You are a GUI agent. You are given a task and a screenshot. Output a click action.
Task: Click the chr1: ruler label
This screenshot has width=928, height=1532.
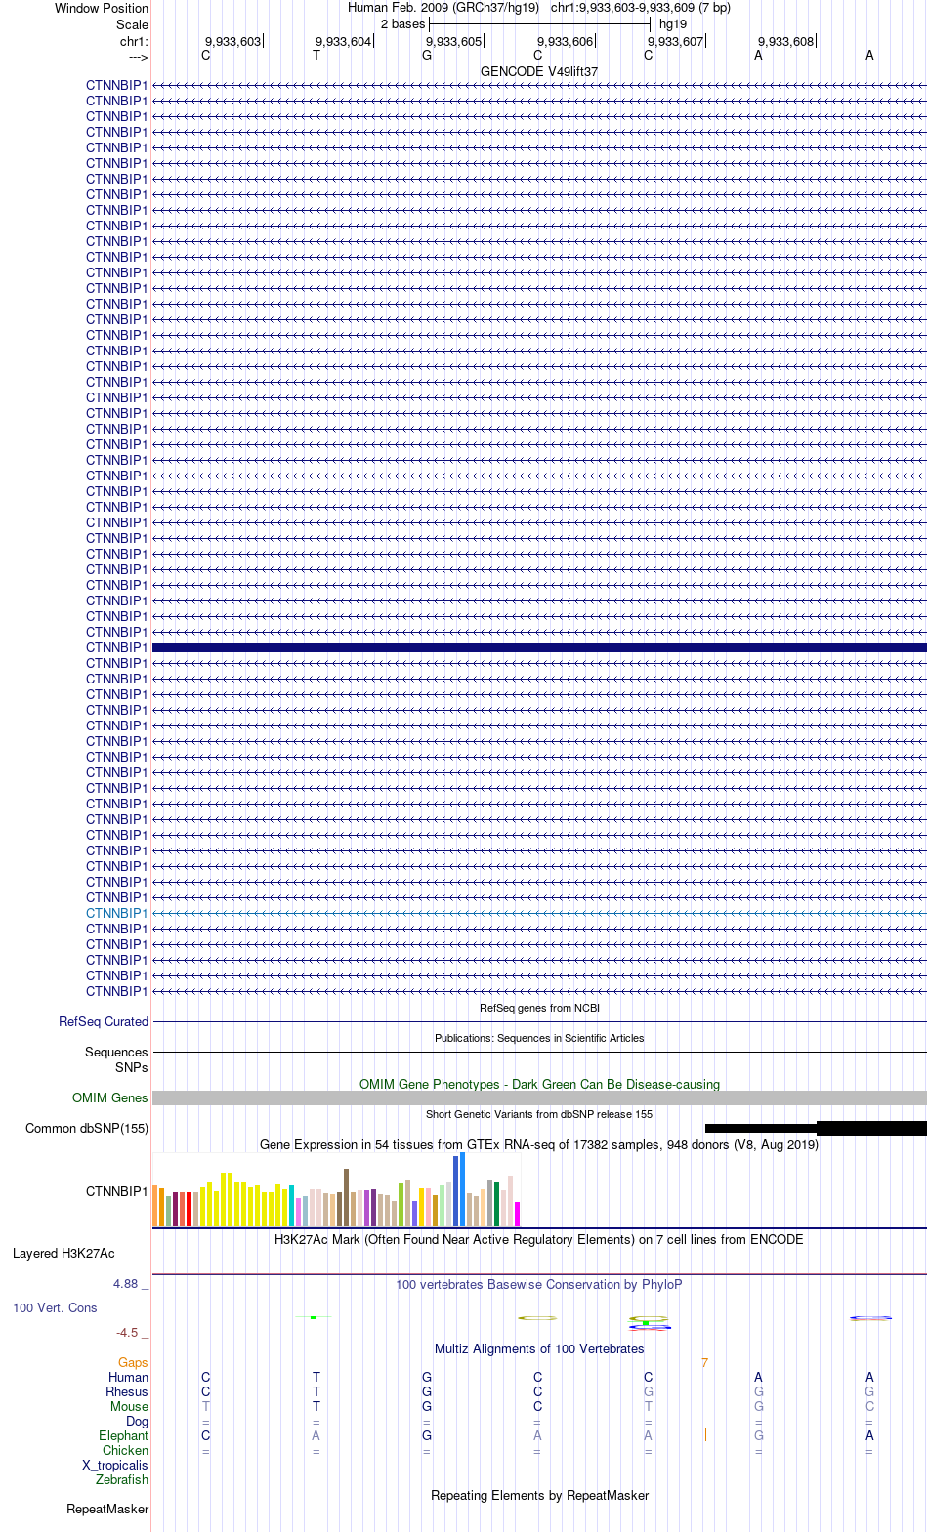[x=134, y=41]
